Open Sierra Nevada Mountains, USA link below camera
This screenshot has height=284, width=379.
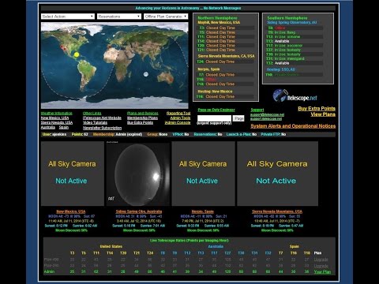[277, 211]
